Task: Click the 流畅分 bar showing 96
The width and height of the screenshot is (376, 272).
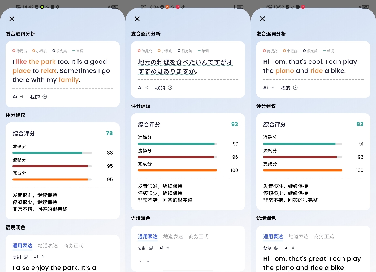Action: coord(177,157)
